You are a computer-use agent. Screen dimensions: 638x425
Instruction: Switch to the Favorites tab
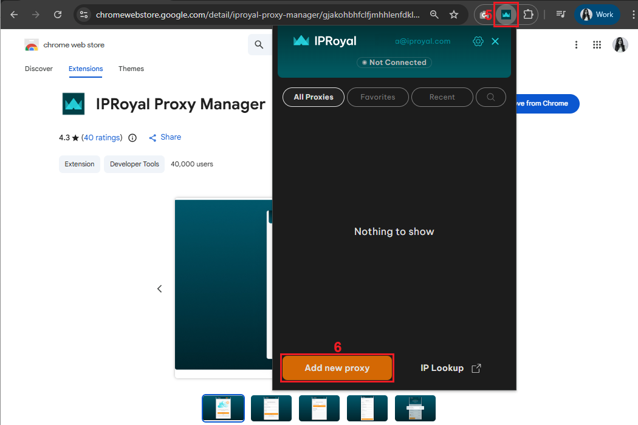pyautogui.click(x=377, y=97)
